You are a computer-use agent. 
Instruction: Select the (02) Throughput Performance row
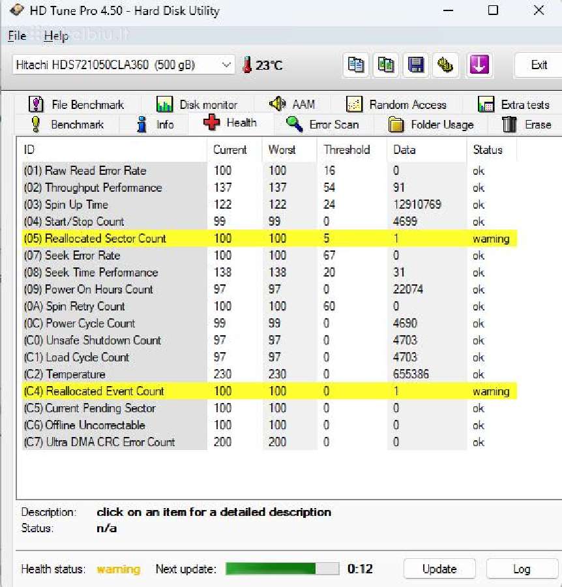click(x=269, y=188)
